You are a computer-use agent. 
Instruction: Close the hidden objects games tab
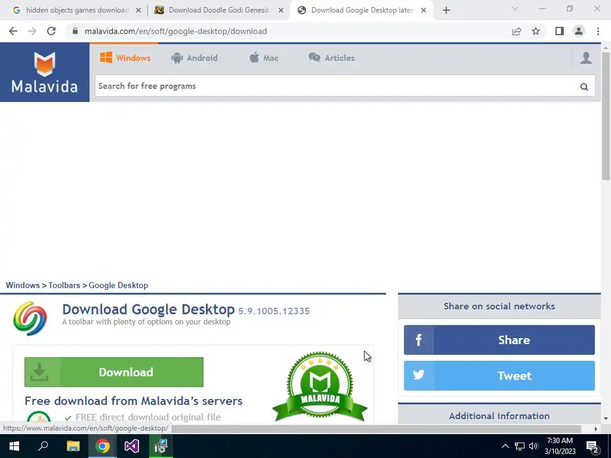point(138,10)
